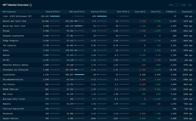Sort by Volume (ETH) column arrows

tap(59, 12)
